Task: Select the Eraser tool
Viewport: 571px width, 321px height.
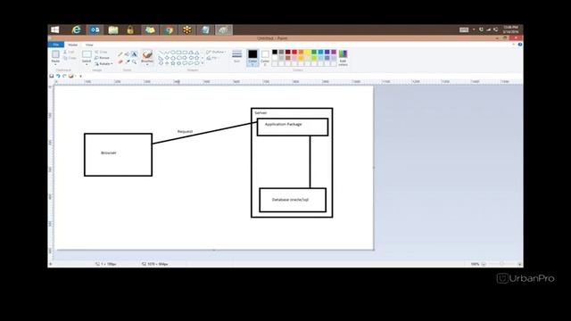Action: click(x=120, y=62)
